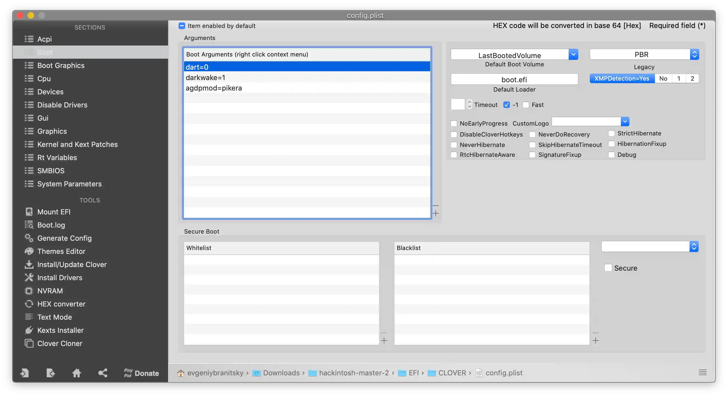Screen dimensions: 728x397
Task: Click the NVRAM chip icon
Action: point(29,291)
